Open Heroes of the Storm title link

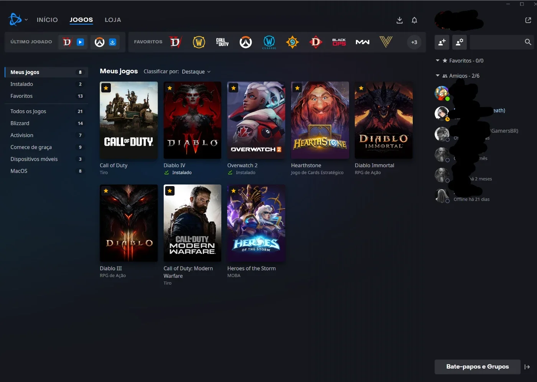[x=251, y=268]
